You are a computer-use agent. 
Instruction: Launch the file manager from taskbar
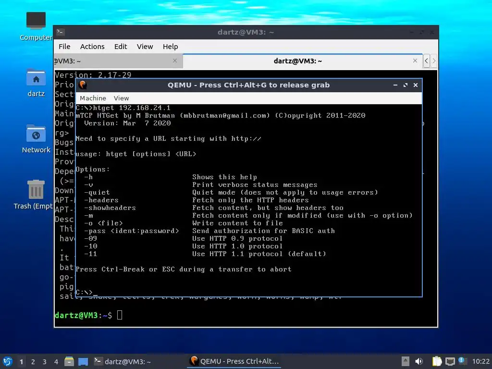69,361
